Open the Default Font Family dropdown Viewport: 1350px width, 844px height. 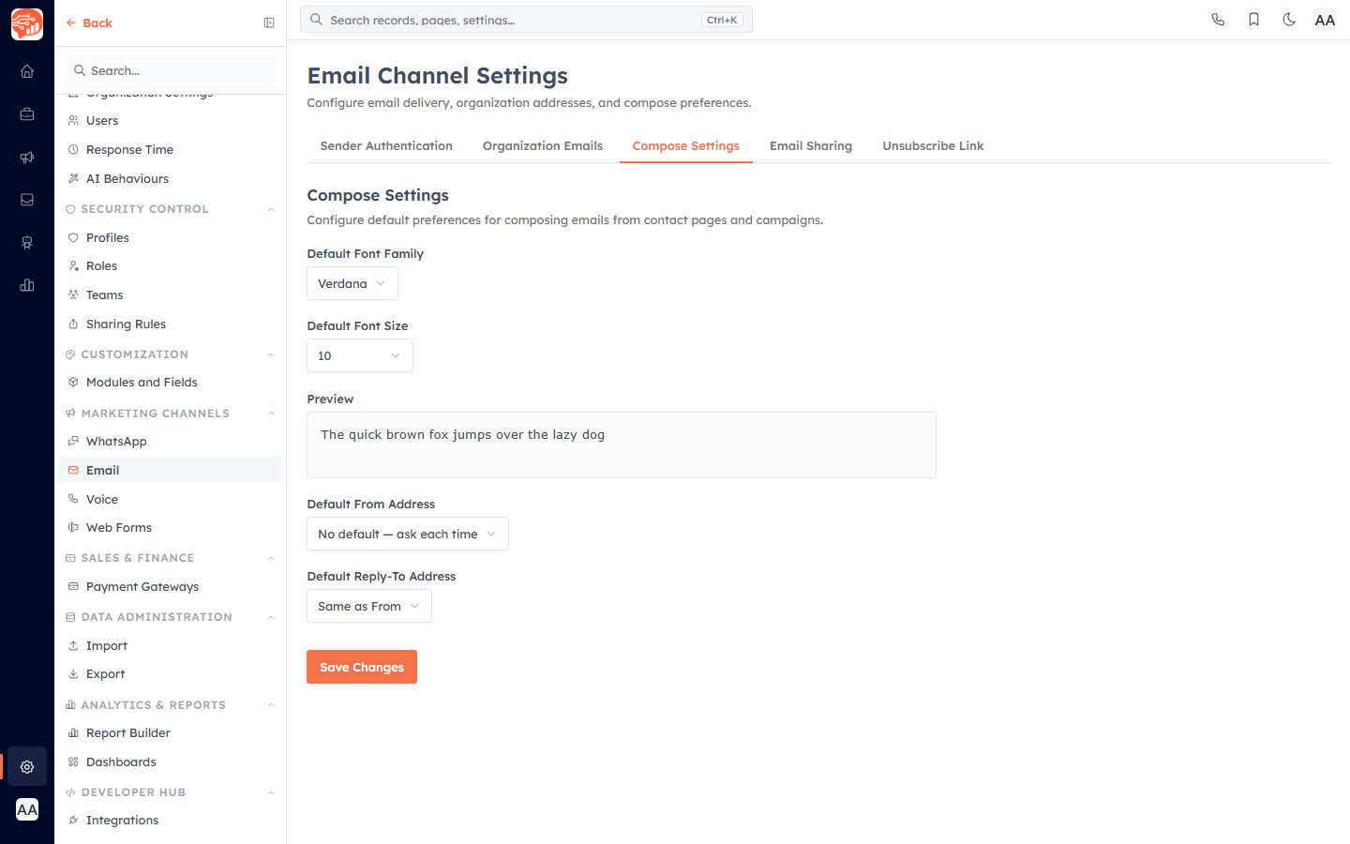click(352, 283)
